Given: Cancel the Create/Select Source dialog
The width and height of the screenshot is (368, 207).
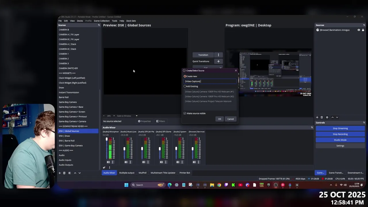Looking at the screenshot, I should click(231, 119).
